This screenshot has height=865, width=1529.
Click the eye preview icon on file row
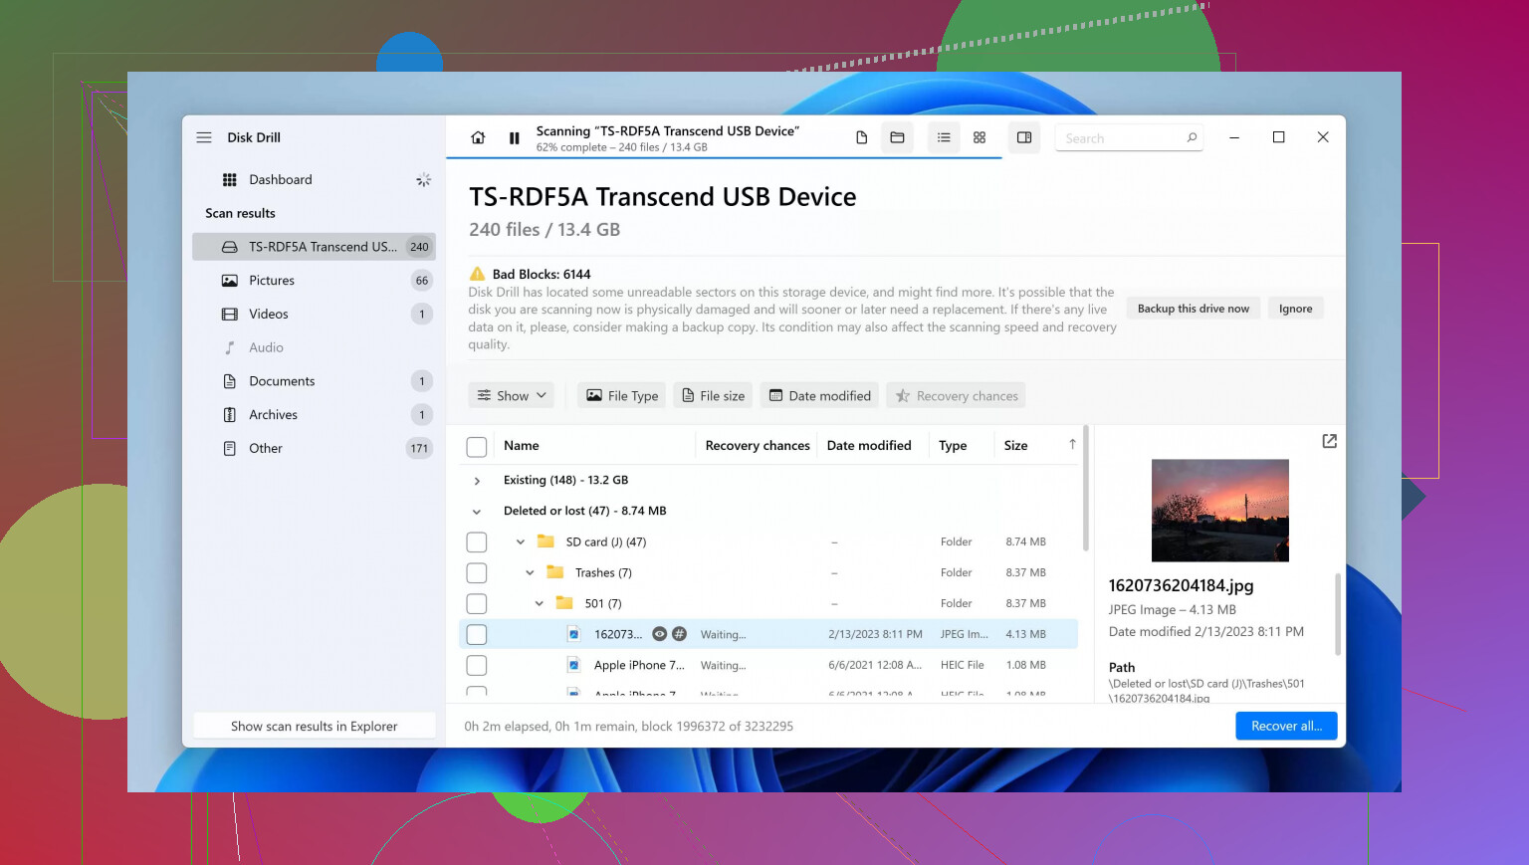point(659,634)
